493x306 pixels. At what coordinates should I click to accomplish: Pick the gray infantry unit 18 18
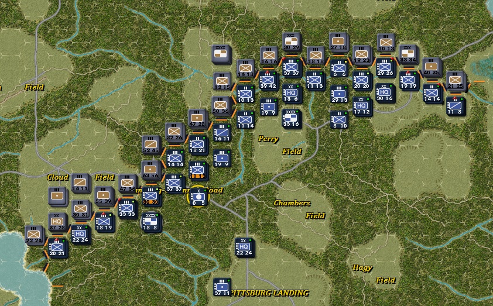[316, 56]
